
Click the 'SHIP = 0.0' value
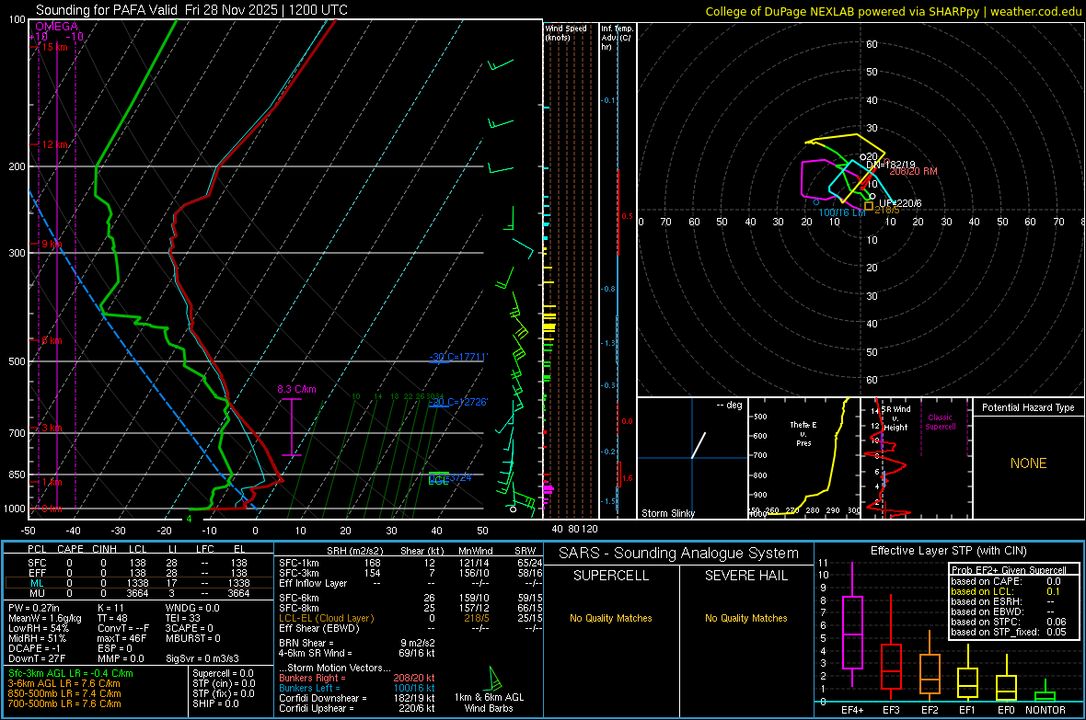tap(215, 703)
